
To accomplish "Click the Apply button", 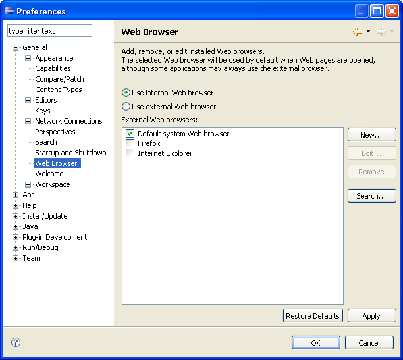I will [x=371, y=315].
